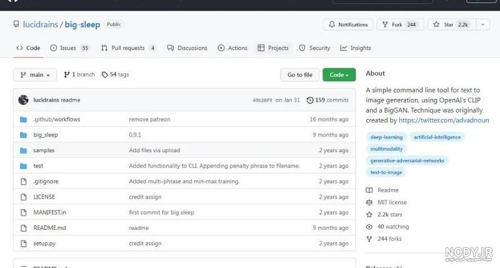Open the lucidrains owner link
The image size is (500, 268).
coord(41,24)
